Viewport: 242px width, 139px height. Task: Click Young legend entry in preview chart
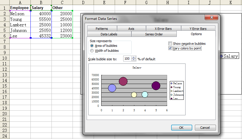click(175, 87)
